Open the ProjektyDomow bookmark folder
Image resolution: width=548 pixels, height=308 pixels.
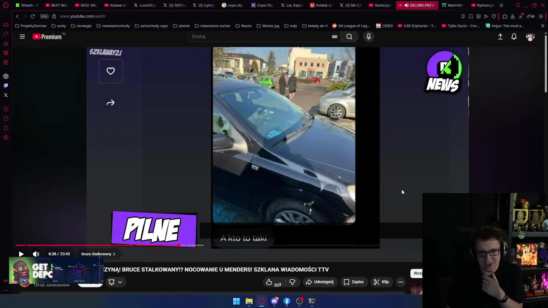(31, 26)
